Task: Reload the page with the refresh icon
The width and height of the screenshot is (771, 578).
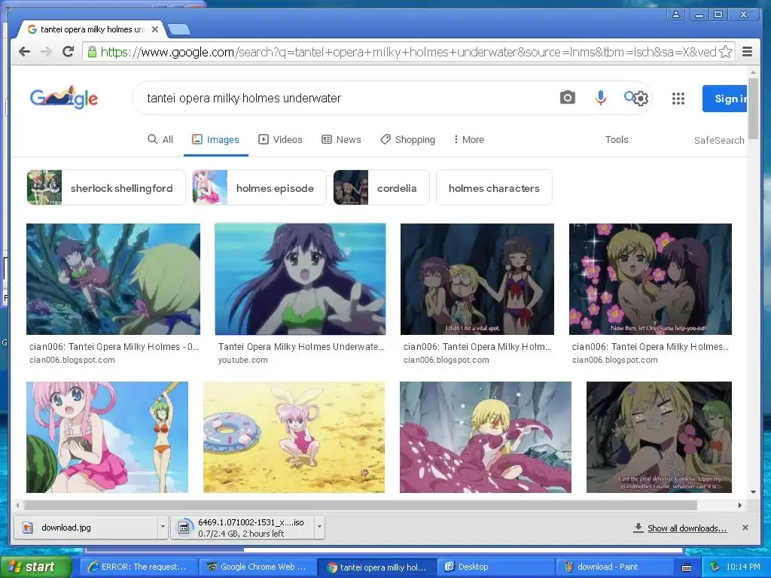Action: 69,52
